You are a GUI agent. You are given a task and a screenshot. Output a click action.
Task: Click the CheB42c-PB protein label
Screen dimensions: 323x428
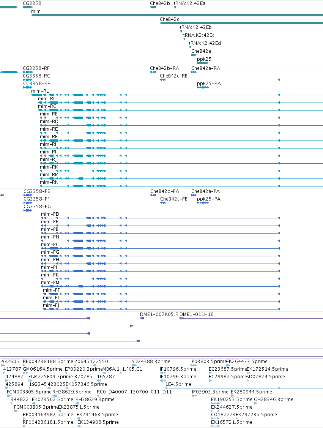[174, 199]
